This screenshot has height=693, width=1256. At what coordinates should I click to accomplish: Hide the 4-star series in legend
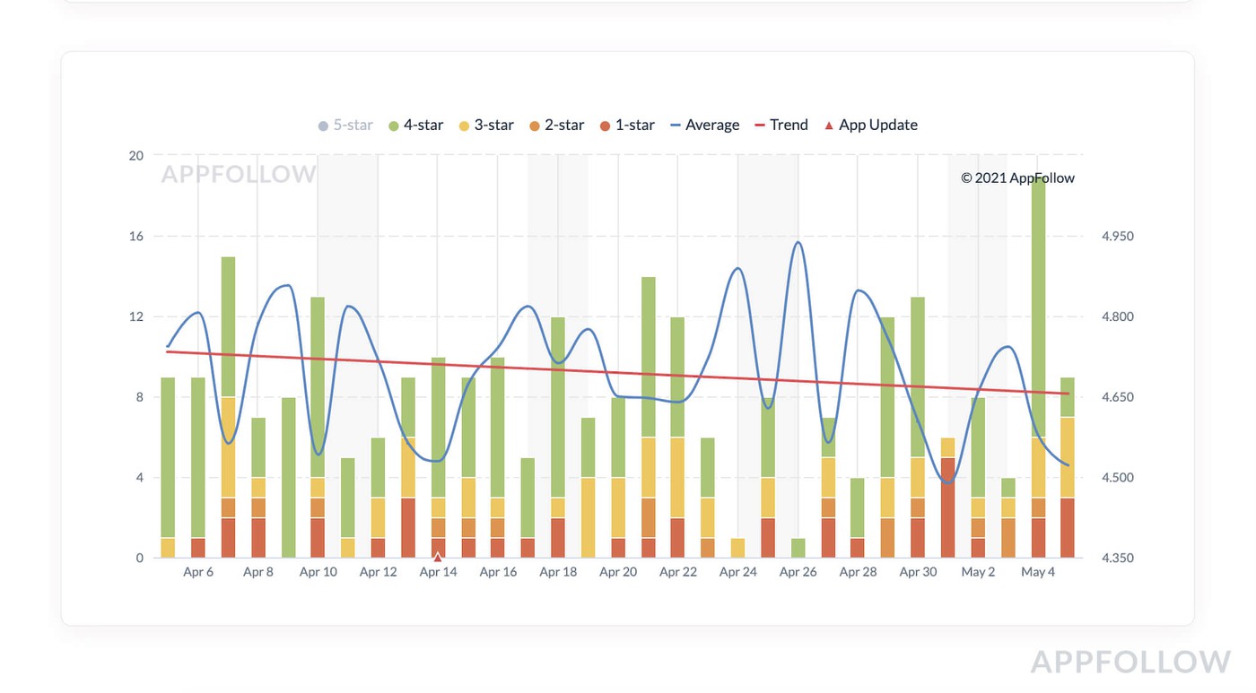pyautogui.click(x=415, y=126)
